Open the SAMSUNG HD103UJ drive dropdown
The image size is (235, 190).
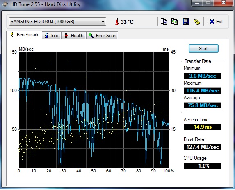tap(57, 22)
